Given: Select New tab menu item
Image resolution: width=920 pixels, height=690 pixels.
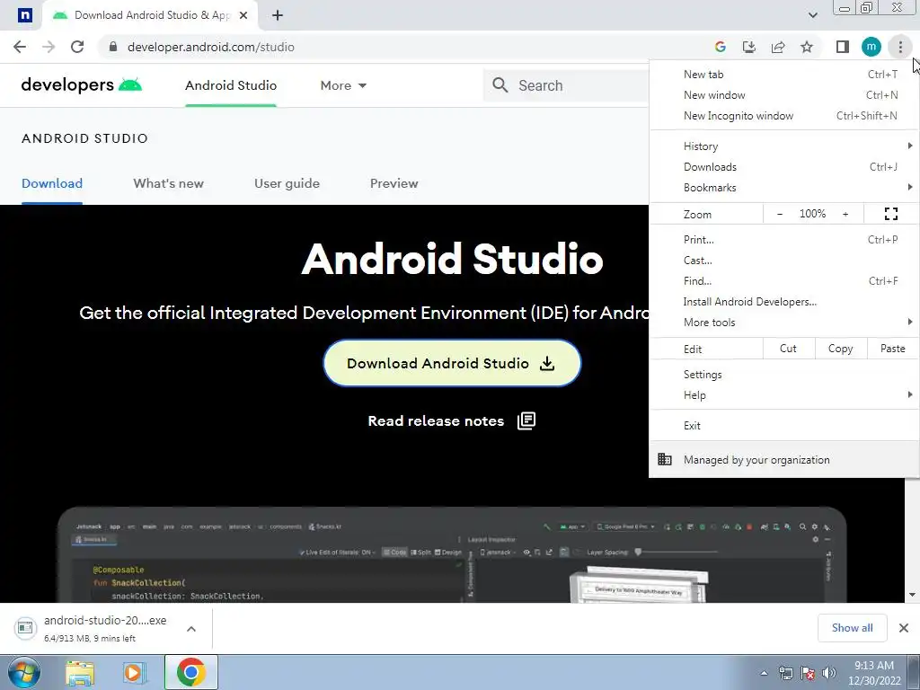Looking at the screenshot, I should (x=784, y=75).
